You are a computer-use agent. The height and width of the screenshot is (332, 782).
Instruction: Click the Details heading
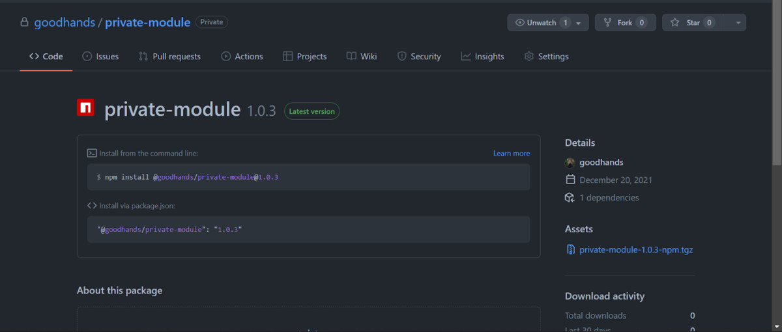(580, 143)
